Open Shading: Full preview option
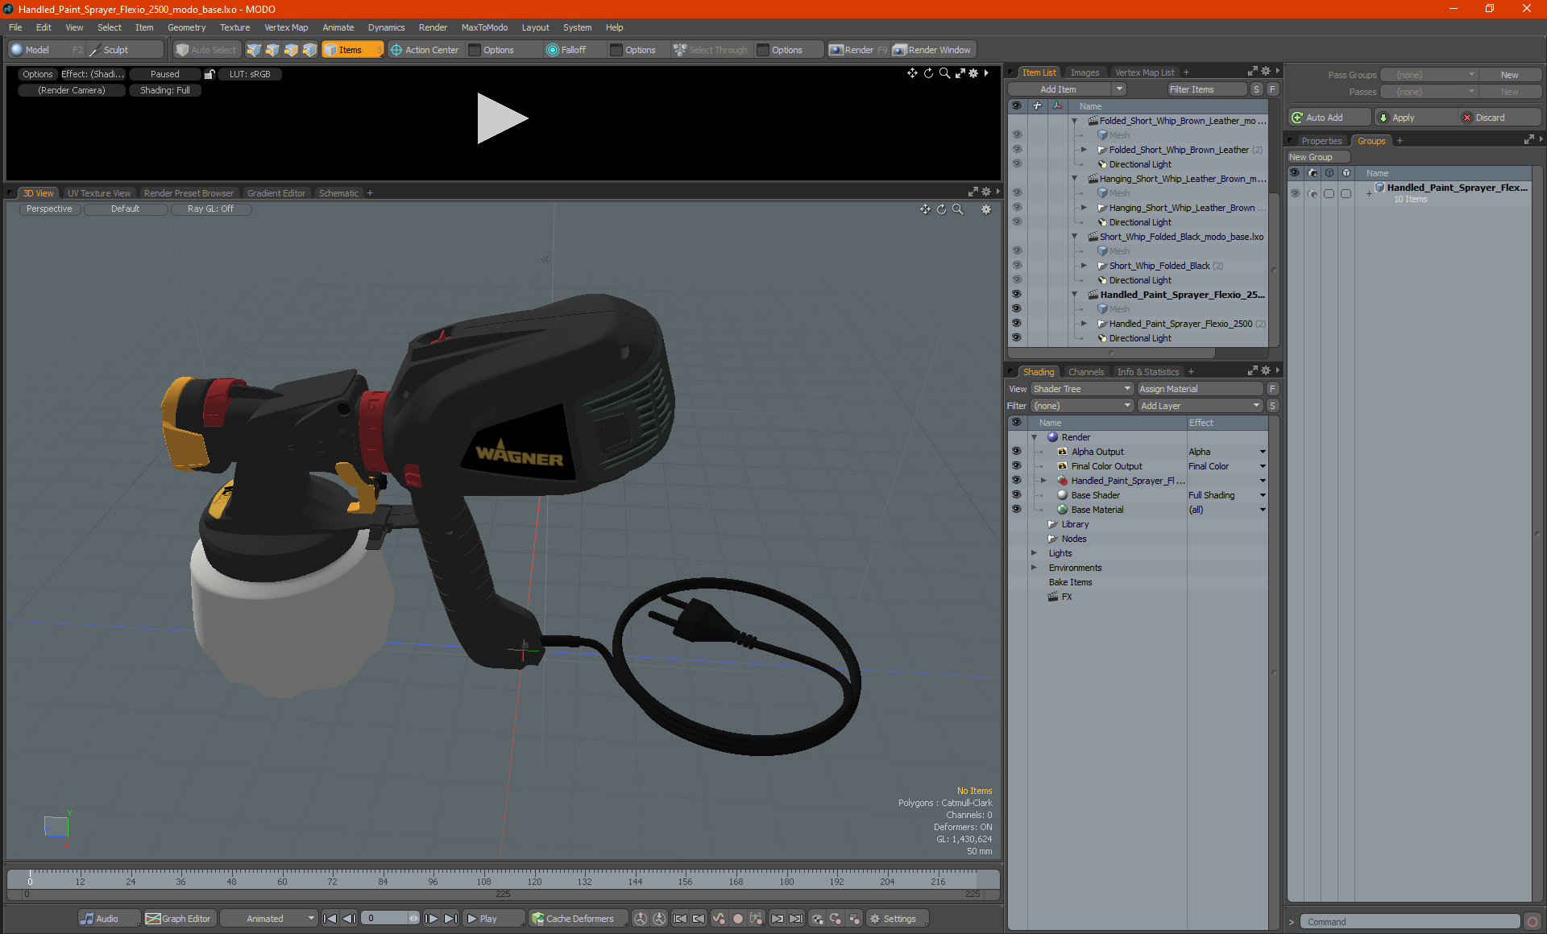The height and width of the screenshot is (934, 1547). 165,90
